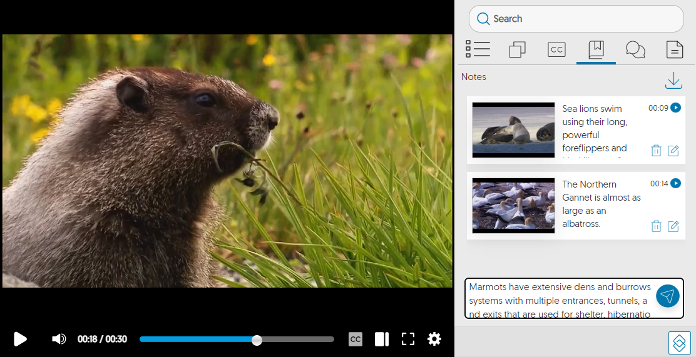Click the 00:14 timestamp

pyautogui.click(x=659, y=183)
